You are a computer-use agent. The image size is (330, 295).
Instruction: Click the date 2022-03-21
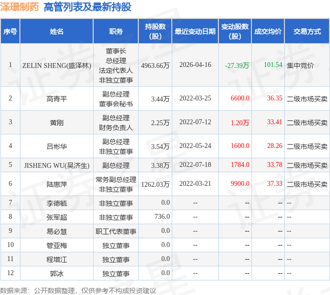[195, 184]
